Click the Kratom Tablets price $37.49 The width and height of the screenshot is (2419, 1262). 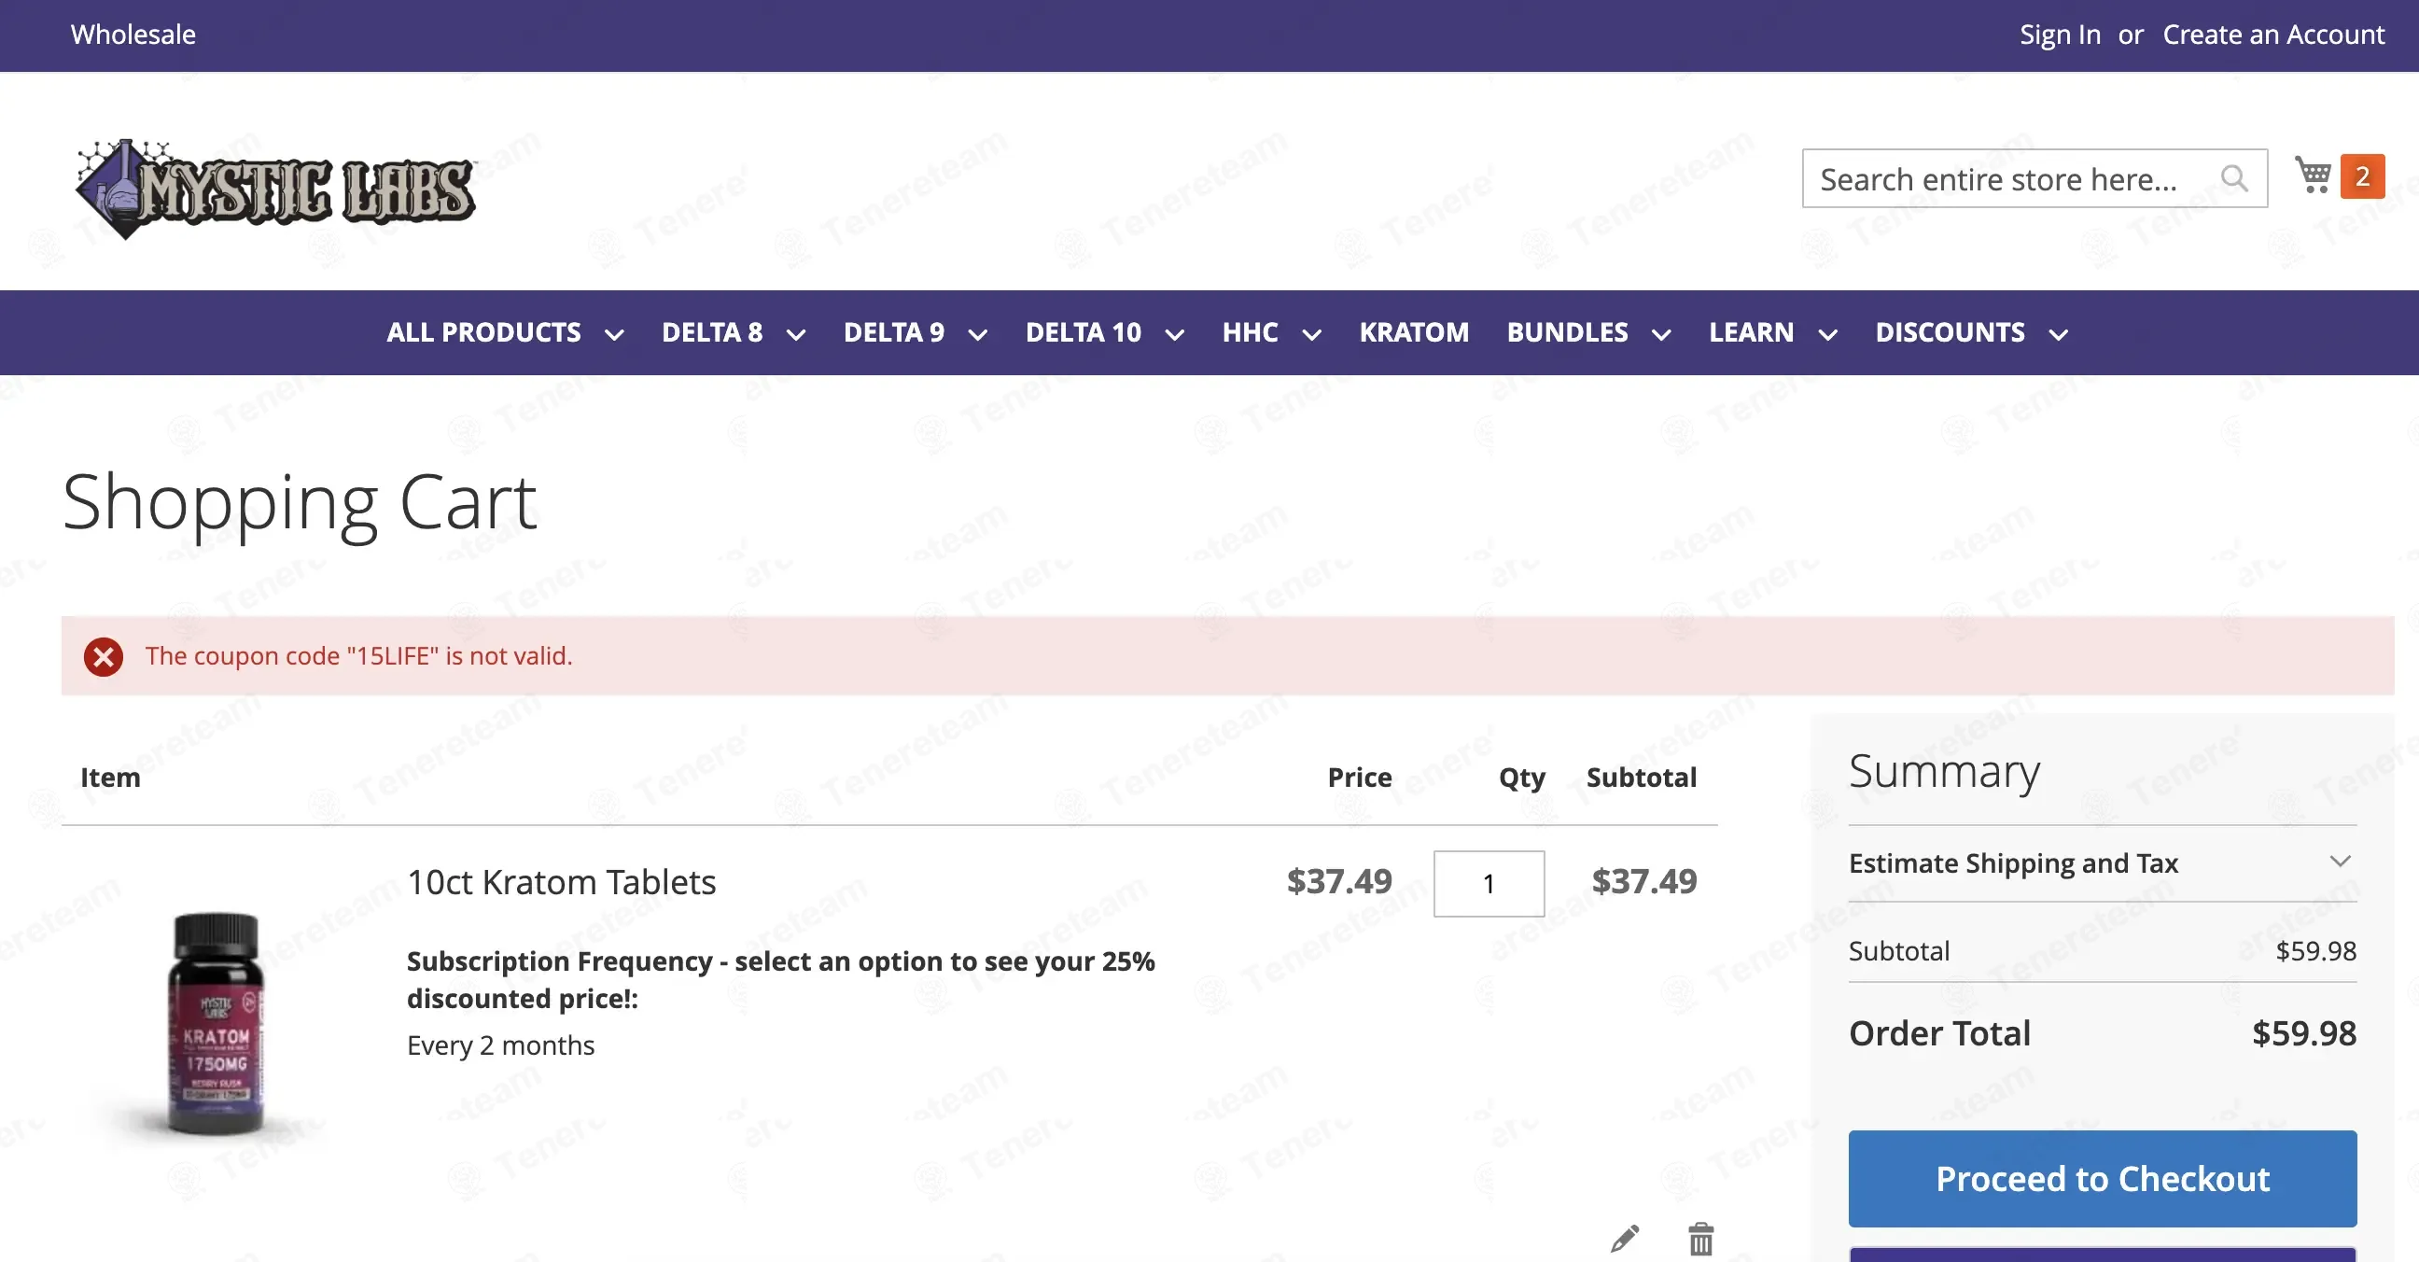pyautogui.click(x=1339, y=881)
